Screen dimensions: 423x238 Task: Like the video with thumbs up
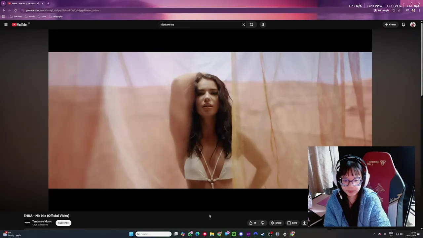tap(253, 223)
